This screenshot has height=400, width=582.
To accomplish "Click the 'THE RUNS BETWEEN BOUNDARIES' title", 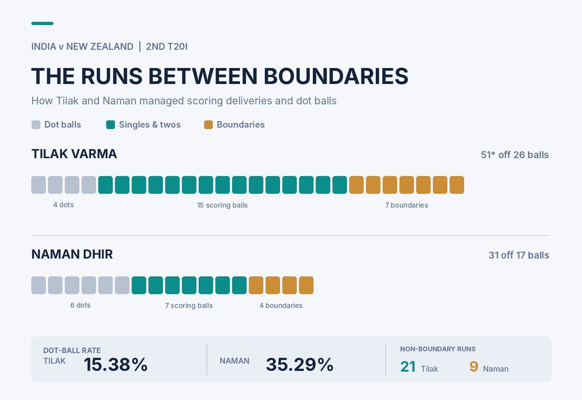I will coord(220,76).
